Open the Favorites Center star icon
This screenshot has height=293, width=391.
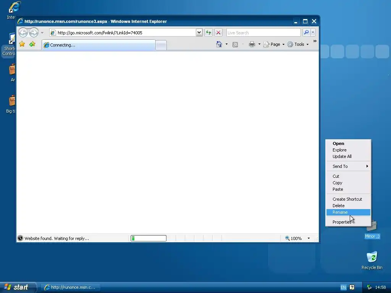click(x=22, y=44)
